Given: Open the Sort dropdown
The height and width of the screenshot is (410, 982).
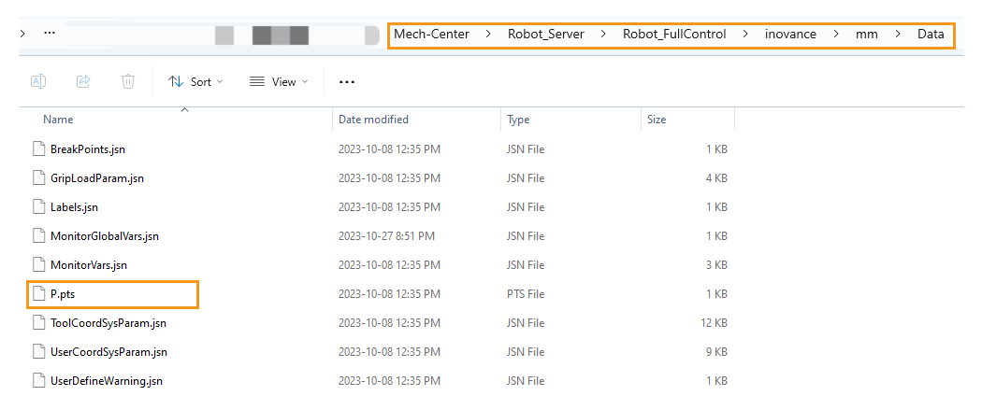Looking at the screenshot, I should pos(195,82).
